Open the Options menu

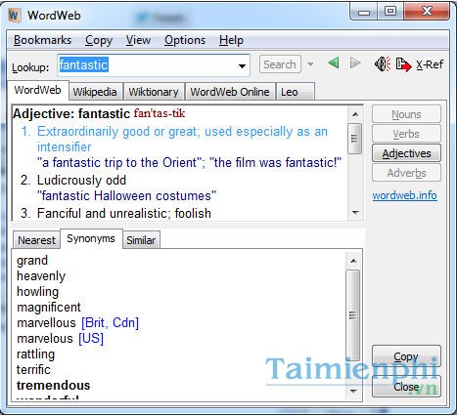[185, 40]
